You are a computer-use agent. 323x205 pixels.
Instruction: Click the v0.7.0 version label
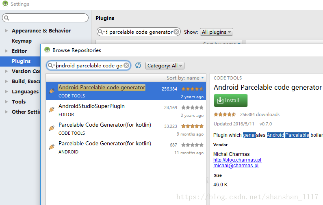(x=266, y=124)
